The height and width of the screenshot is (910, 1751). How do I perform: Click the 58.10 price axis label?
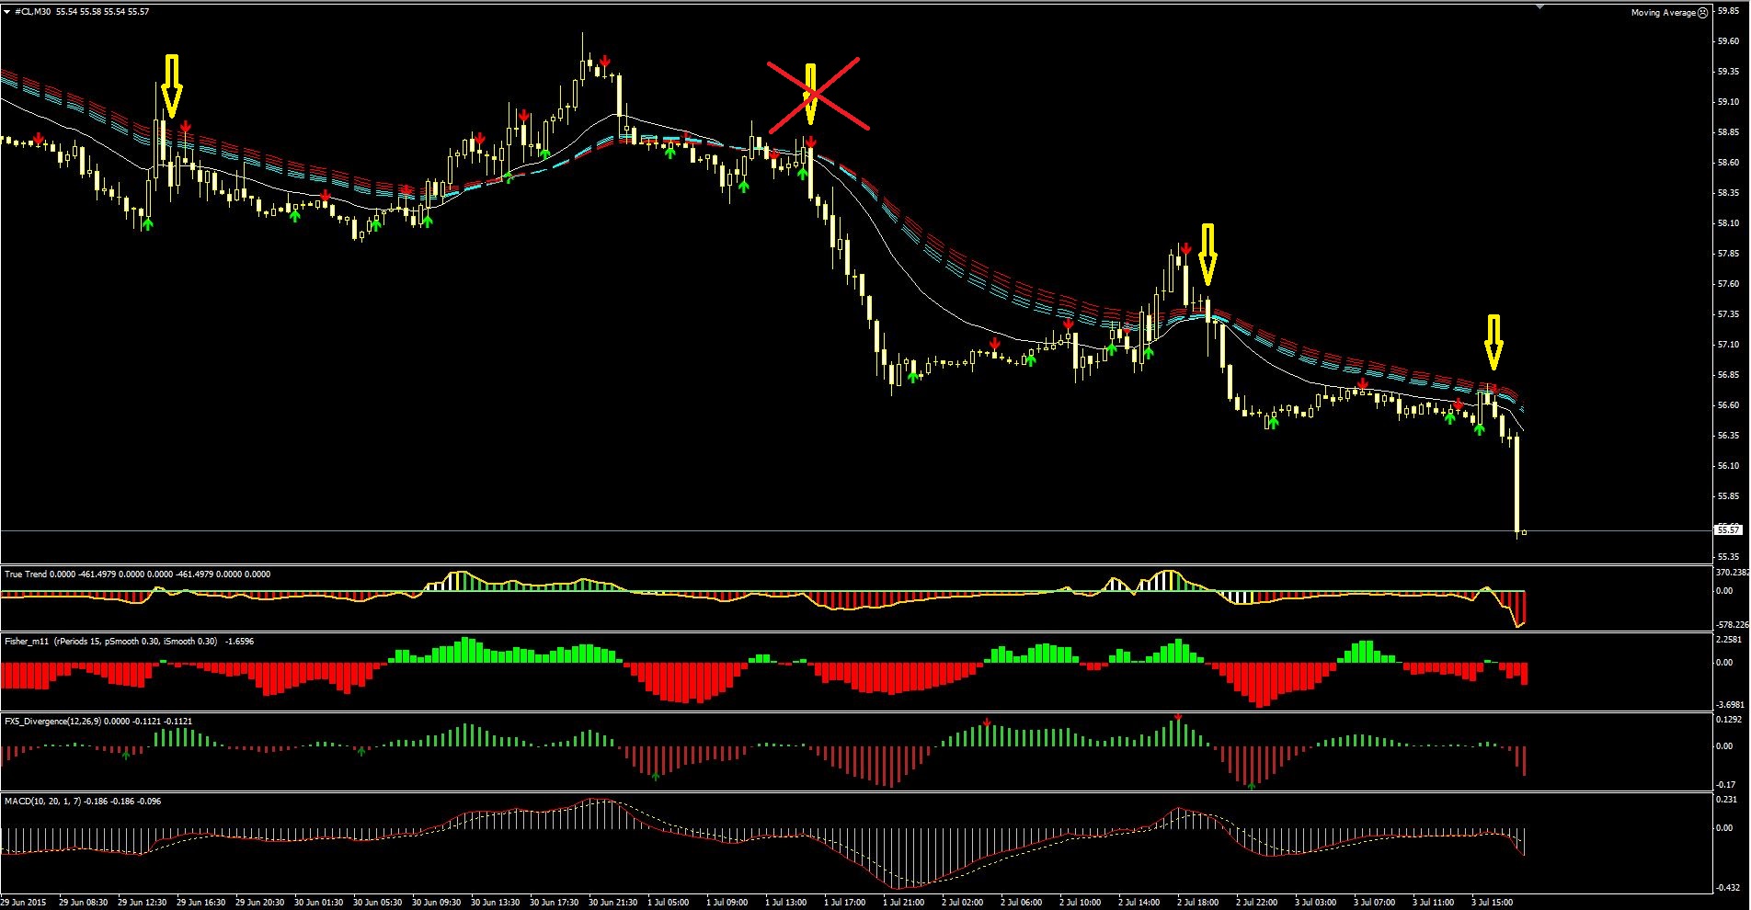pyautogui.click(x=1728, y=223)
